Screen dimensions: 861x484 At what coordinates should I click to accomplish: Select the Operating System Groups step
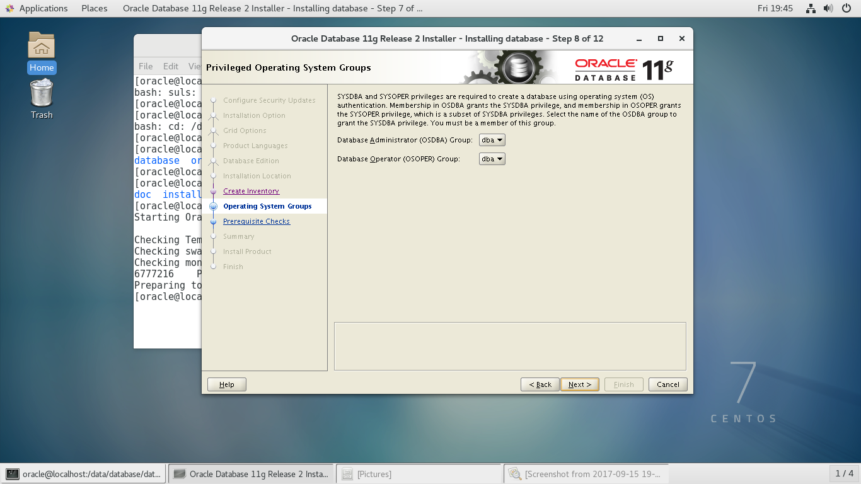(x=267, y=206)
